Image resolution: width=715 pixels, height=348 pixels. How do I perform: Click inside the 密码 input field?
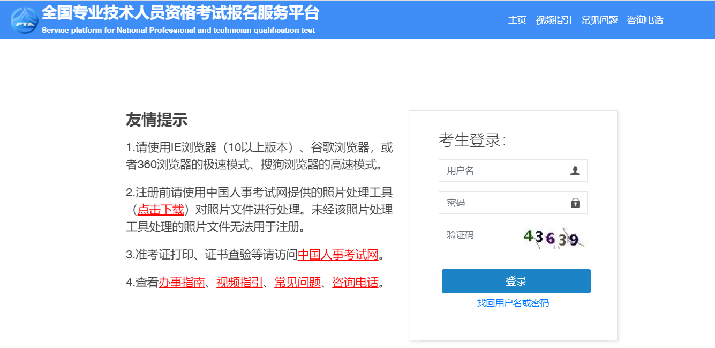click(x=498, y=202)
